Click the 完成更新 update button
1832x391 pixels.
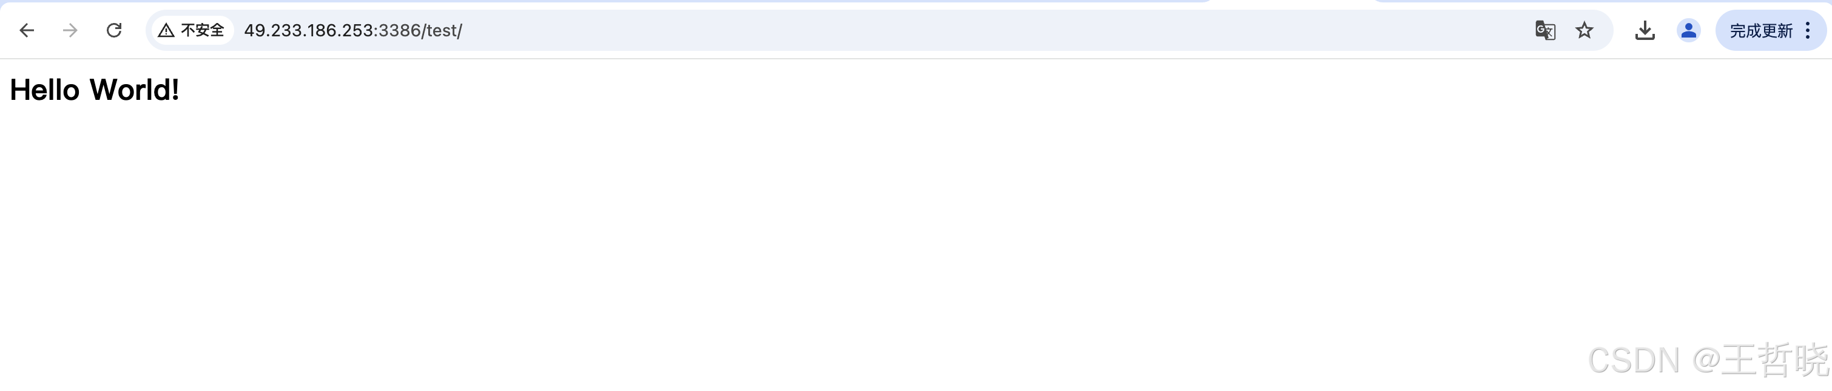[1761, 30]
